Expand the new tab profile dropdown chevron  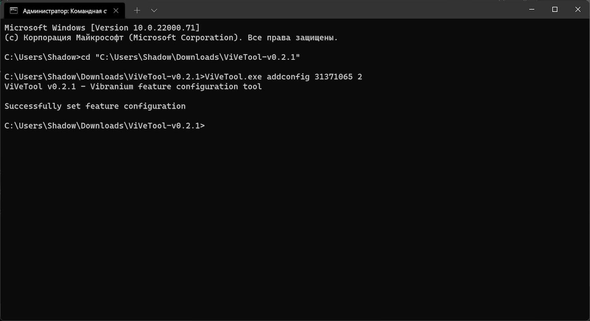click(154, 10)
